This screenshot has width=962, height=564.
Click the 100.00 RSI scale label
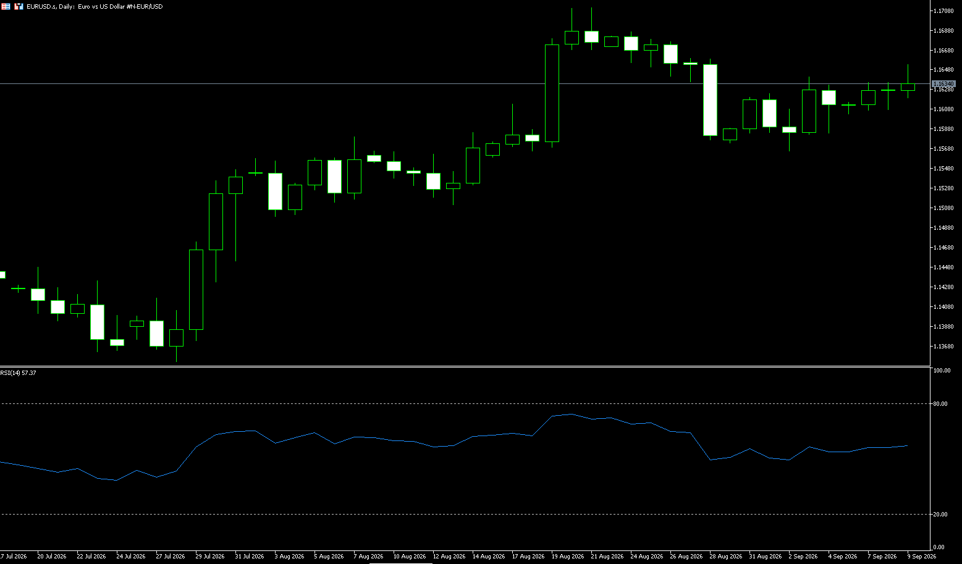pyautogui.click(x=942, y=371)
